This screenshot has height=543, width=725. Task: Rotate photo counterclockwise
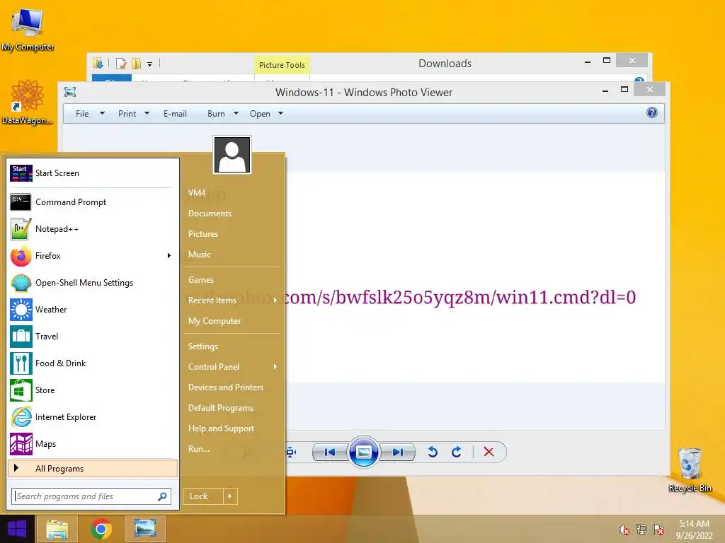[x=433, y=452]
